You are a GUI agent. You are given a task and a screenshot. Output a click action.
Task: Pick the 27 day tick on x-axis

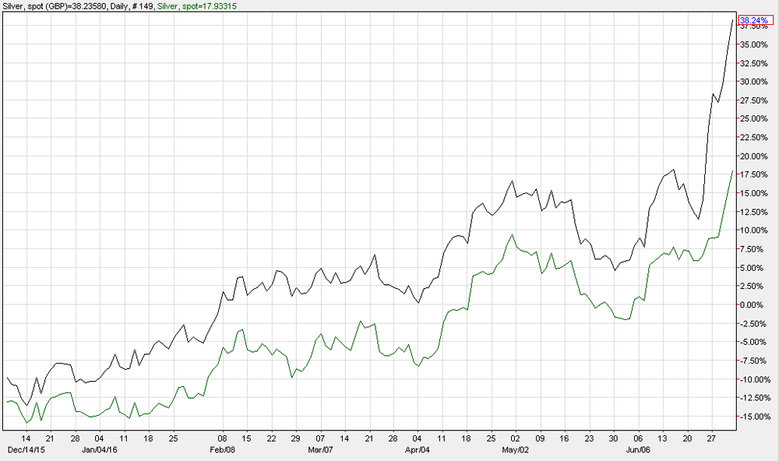(x=711, y=438)
